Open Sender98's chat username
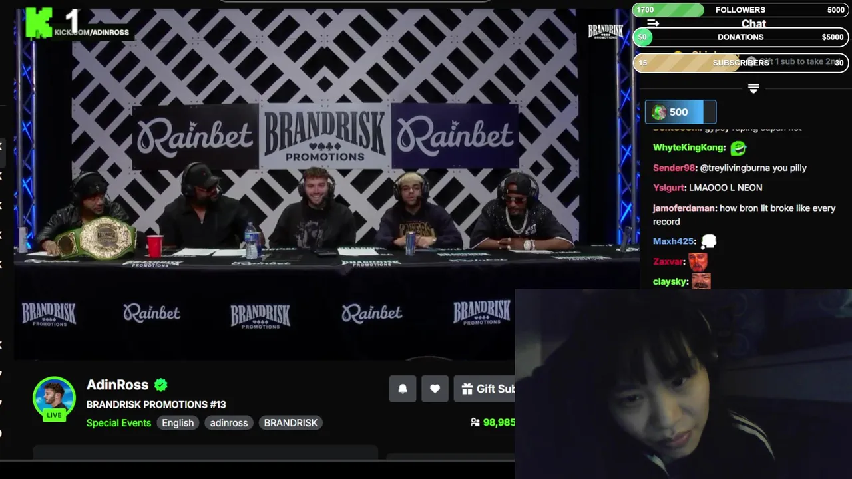 coord(674,168)
